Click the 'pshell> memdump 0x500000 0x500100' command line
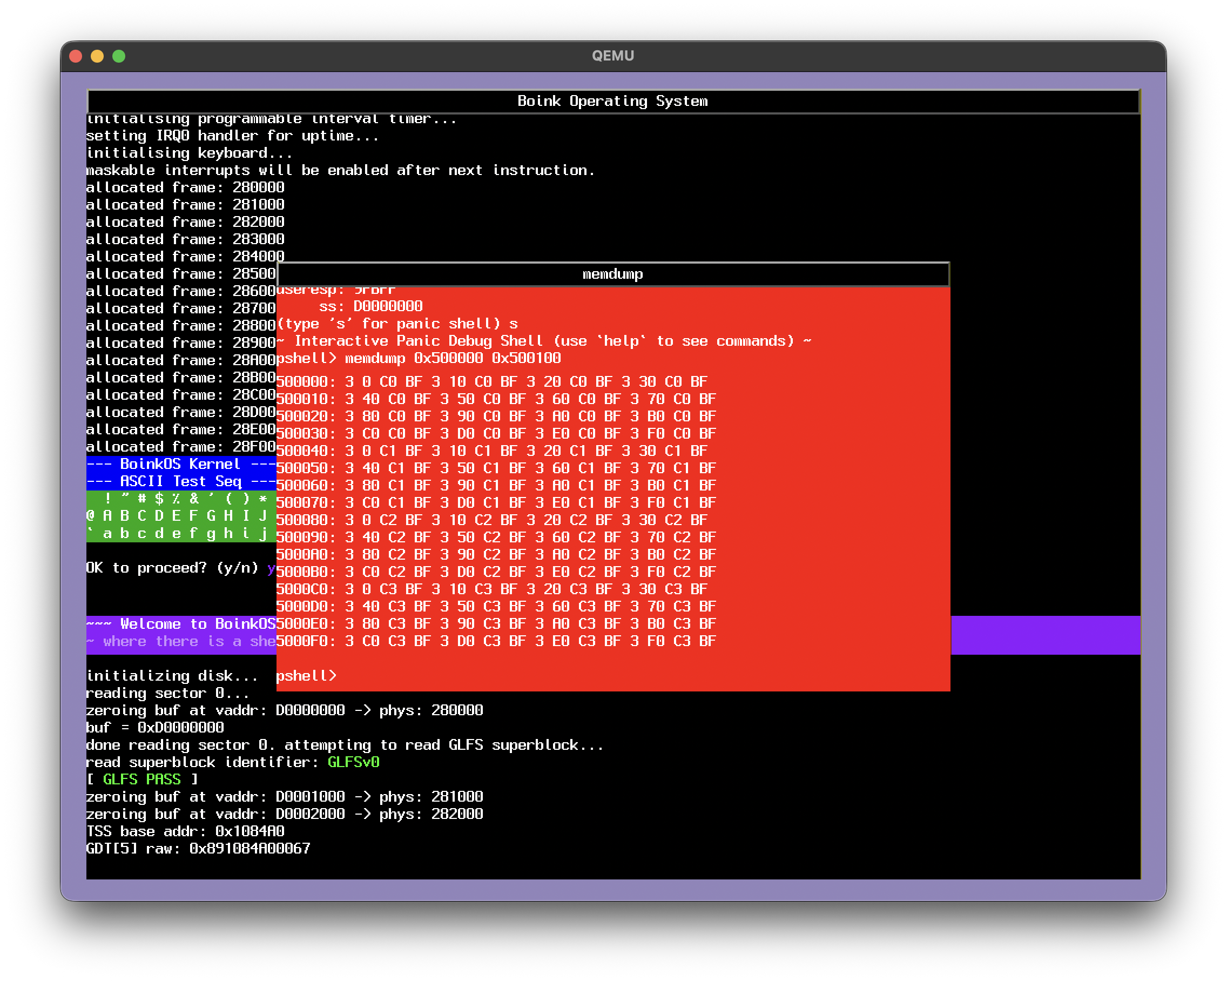This screenshot has height=981, width=1227. click(x=419, y=358)
